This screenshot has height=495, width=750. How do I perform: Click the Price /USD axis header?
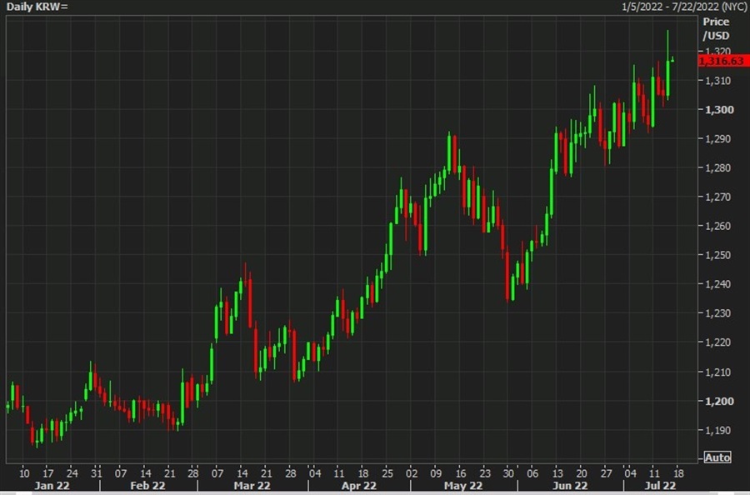pyautogui.click(x=716, y=28)
